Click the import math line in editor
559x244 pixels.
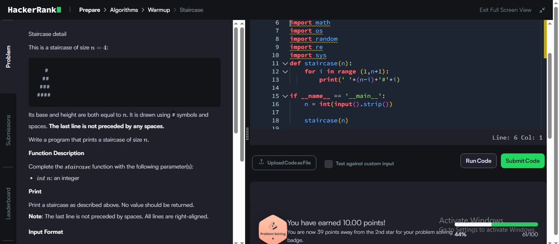(310, 23)
